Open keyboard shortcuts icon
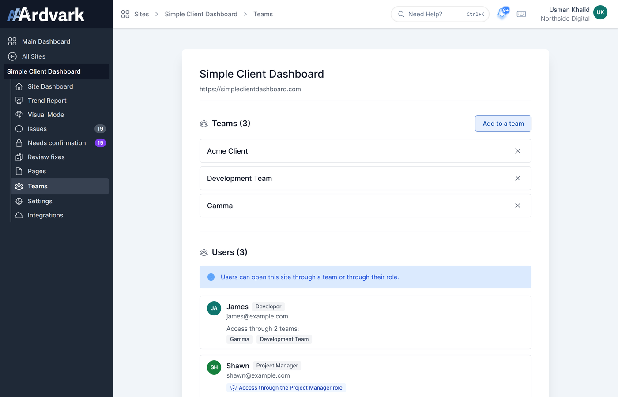The width and height of the screenshot is (618, 397). coord(521,14)
